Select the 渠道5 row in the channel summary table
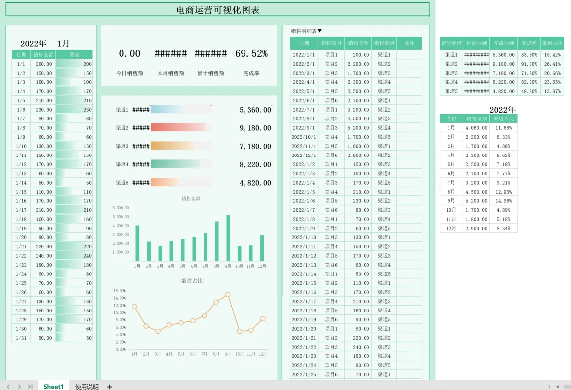 (449, 91)
